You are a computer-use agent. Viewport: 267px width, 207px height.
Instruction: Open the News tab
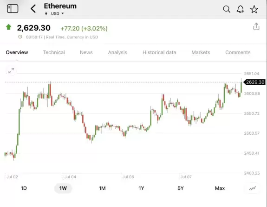pos(86,52)
